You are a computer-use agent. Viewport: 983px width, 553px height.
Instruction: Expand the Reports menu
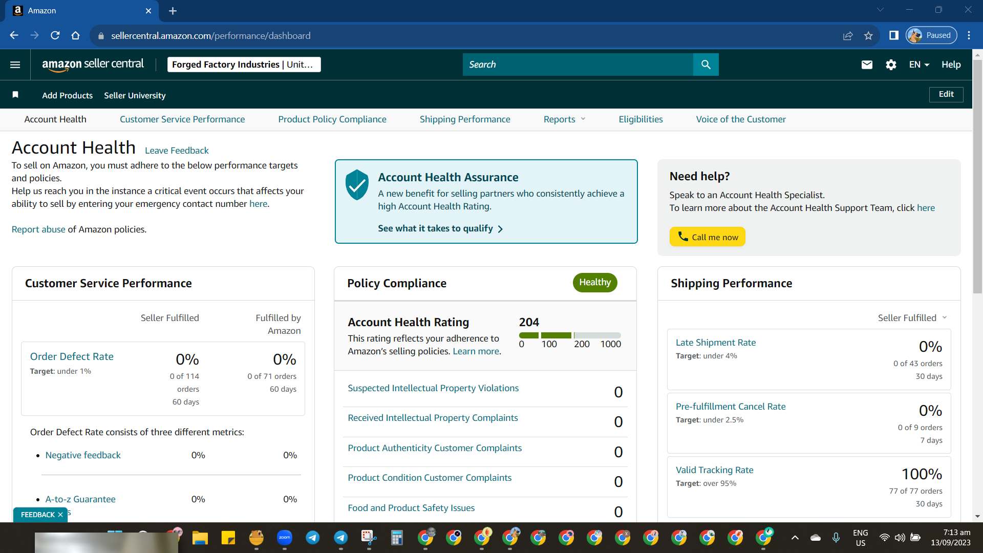tap(564, 119)
